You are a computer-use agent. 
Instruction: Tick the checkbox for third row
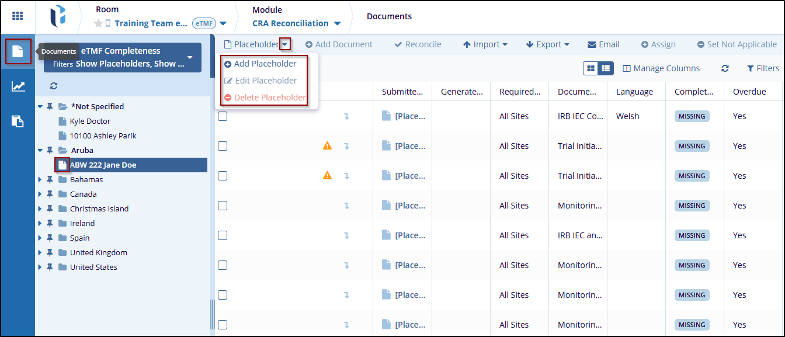pos(223,176)
